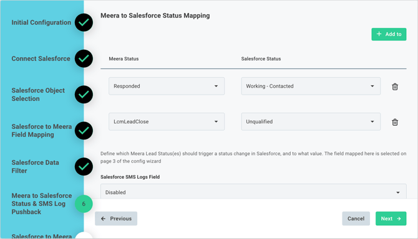Viewport: 418px width, 239px height.
Task: Go to Connect Salesforce step
Action: click(41, 59)
